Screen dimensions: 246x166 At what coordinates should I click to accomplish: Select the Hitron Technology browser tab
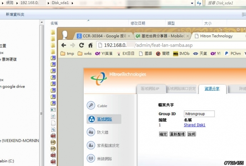[216, 36]
